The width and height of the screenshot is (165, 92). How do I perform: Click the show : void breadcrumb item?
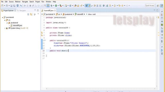coord(91,14)
